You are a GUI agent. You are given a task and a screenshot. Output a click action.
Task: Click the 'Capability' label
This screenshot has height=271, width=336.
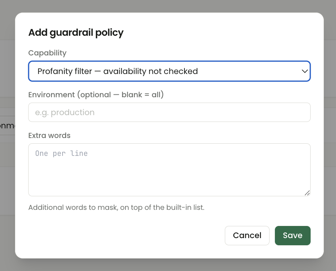(47, 53)
